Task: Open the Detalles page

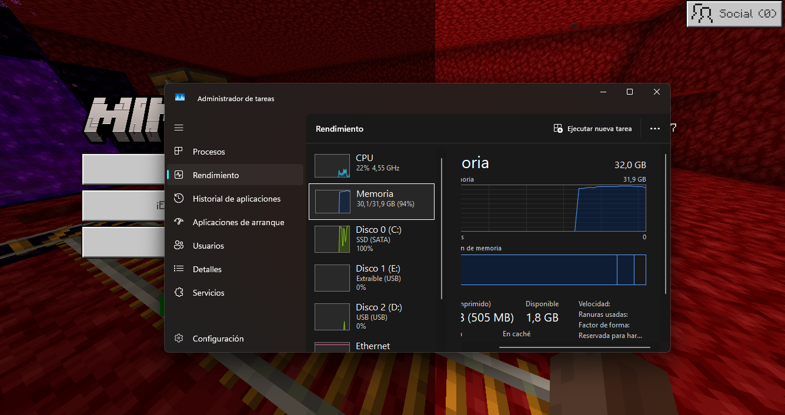Action: (x=235, y=269)
